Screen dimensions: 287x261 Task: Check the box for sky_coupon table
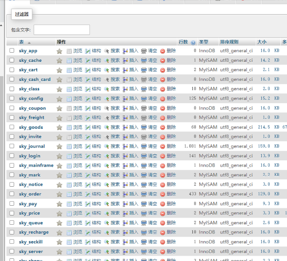pos(12,108)
